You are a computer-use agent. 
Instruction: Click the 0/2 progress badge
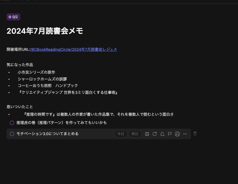click(x=13, y=17)
